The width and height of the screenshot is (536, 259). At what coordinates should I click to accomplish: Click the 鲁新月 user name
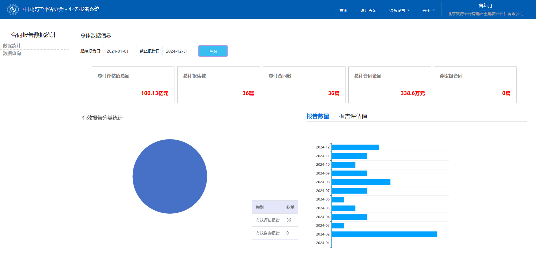(485, 6)
